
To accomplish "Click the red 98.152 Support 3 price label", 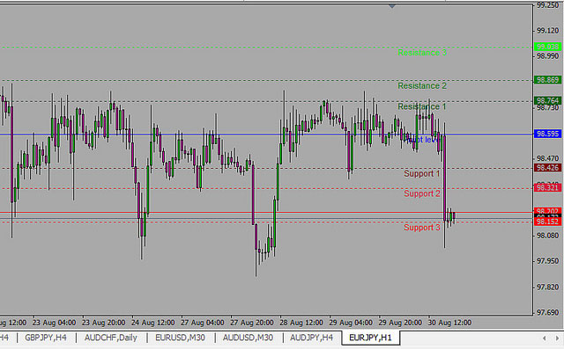I will tap(547, 222).
